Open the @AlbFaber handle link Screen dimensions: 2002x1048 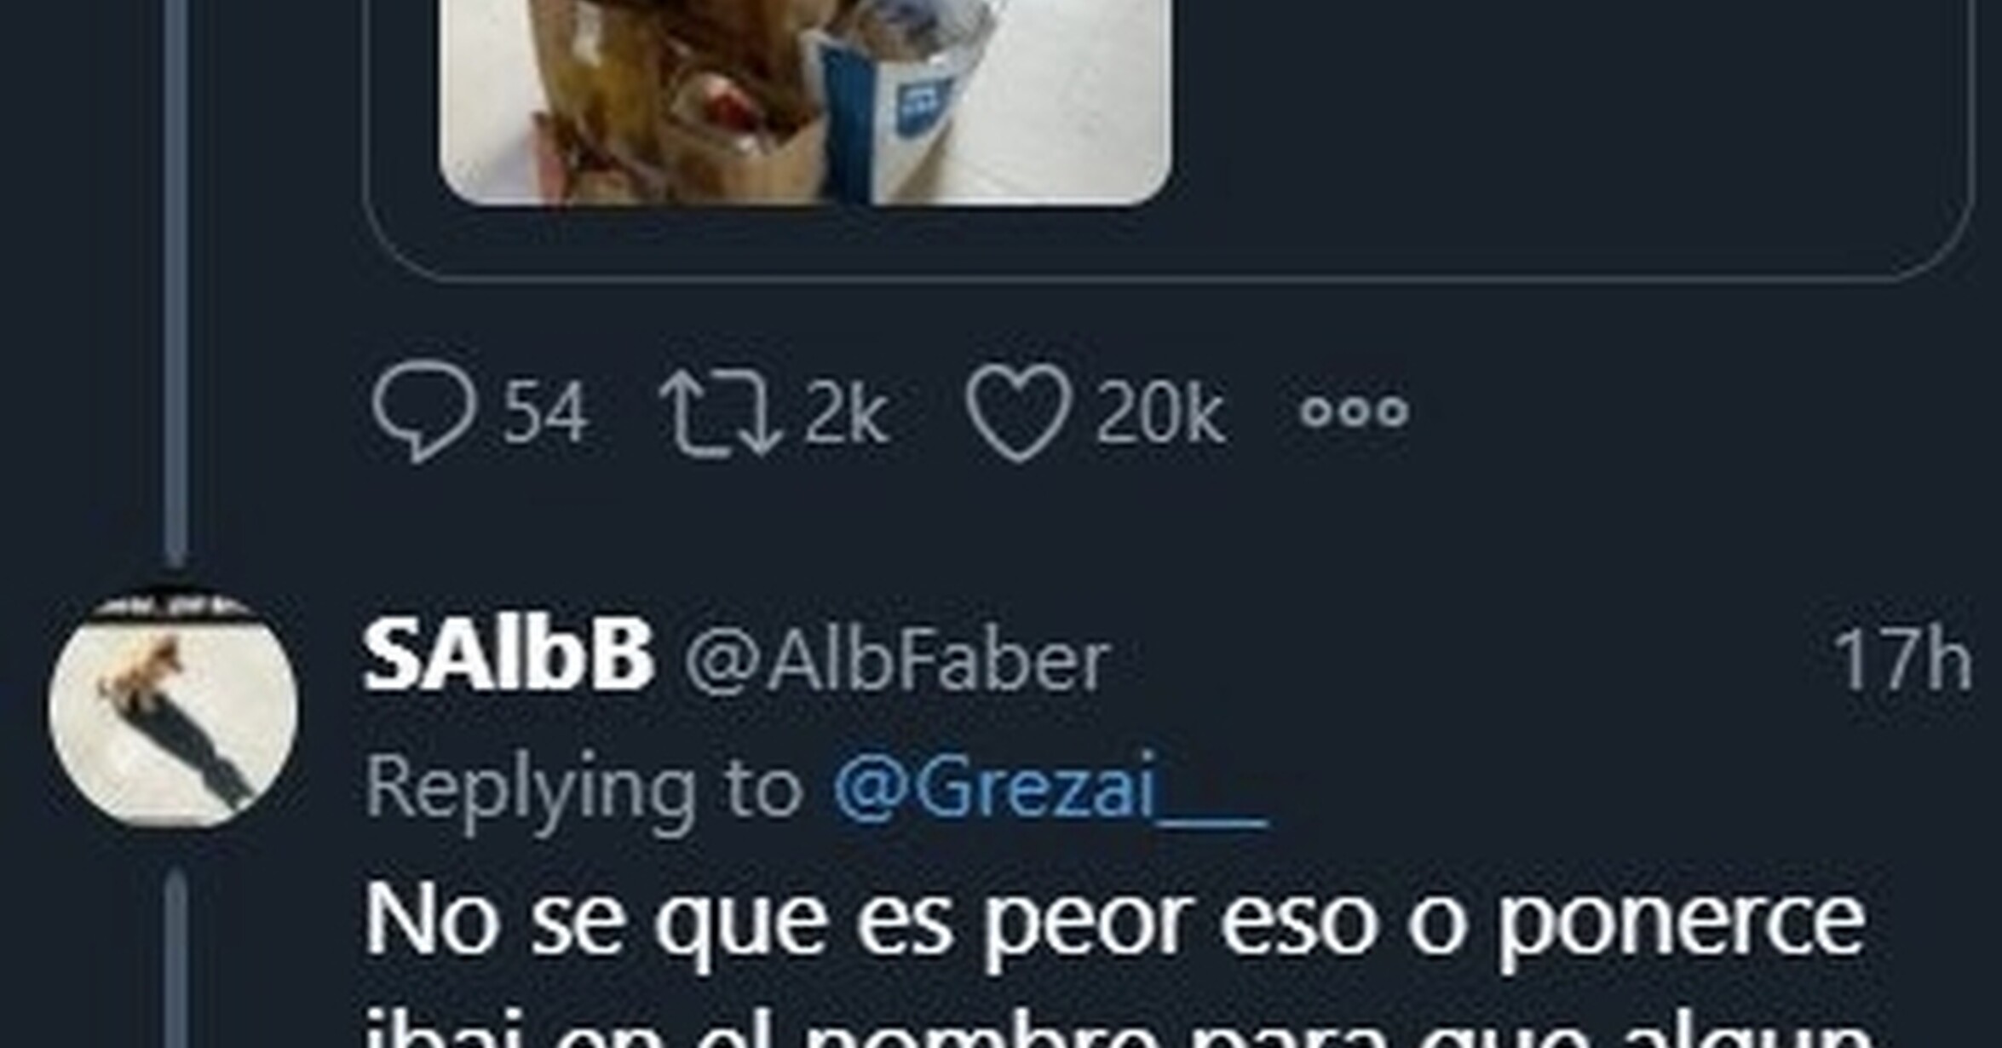pos(897,662)
